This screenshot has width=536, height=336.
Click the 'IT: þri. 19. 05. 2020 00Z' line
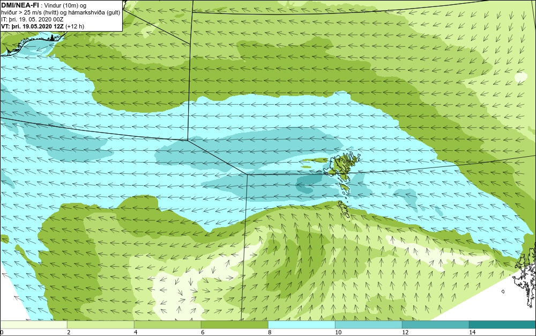(x=32, y=19)
